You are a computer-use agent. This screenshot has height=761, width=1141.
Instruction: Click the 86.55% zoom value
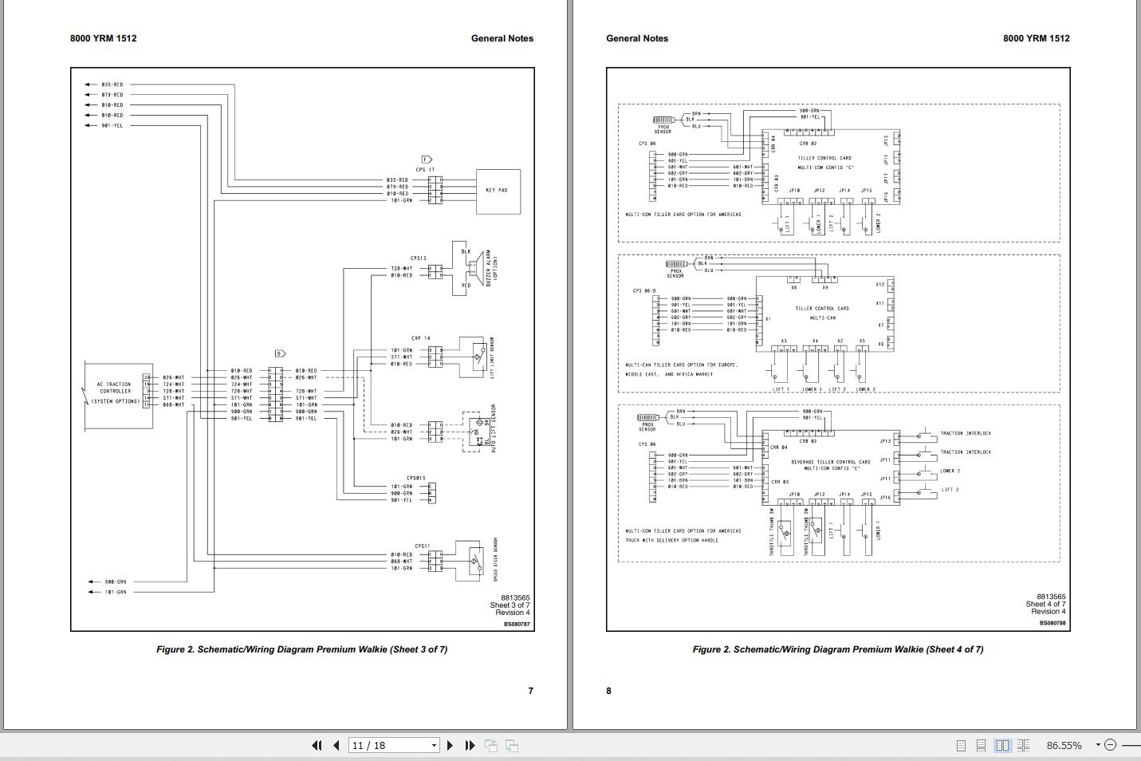pyautogui.click(x=1064, y=745)
